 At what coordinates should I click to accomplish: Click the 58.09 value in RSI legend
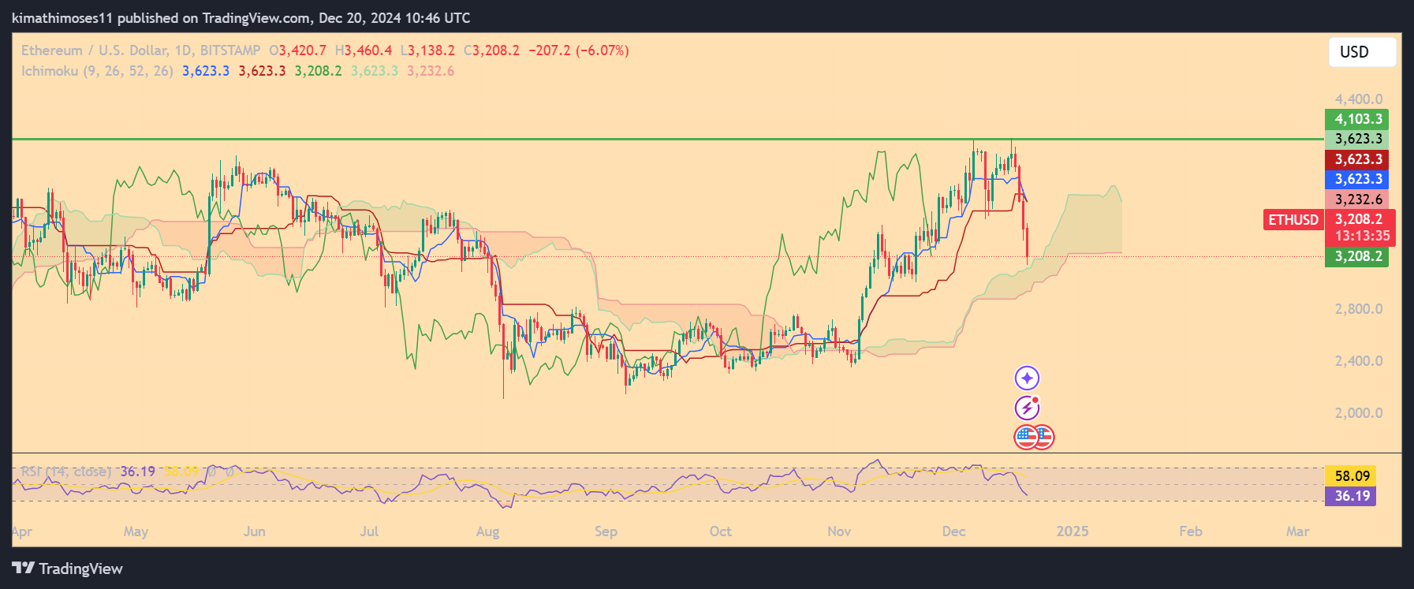click(181, 472)
